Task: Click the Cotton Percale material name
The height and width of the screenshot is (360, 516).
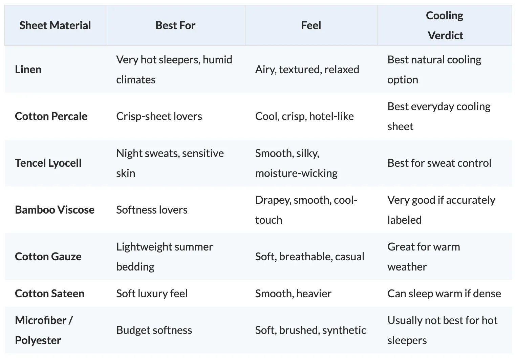Action: pyautogui.click(x=51, y=116)
